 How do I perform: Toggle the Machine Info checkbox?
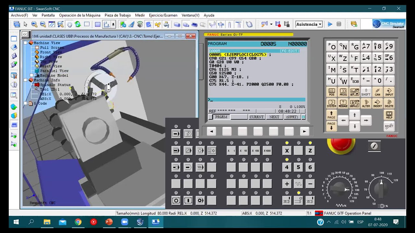[x=26, y=80]
